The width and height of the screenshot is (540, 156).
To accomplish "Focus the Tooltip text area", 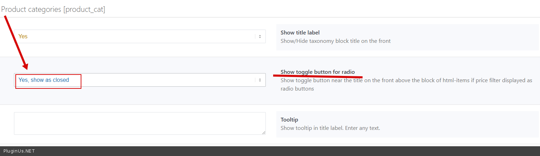I will pos(140,123).
